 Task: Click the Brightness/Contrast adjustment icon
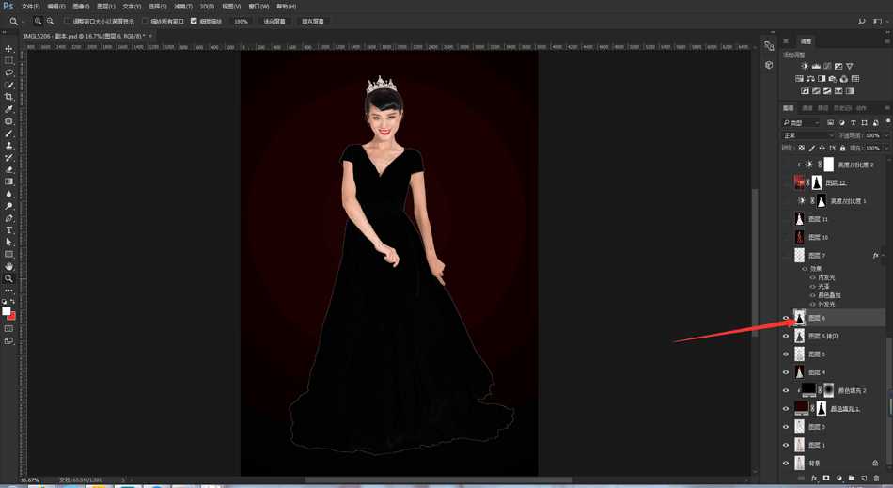pos(805,67)
